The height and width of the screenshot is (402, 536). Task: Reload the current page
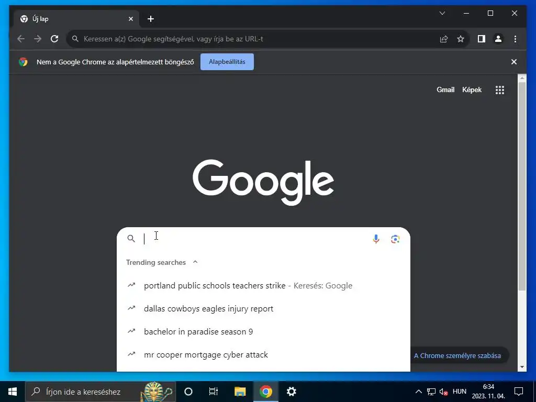pos(54,39)
